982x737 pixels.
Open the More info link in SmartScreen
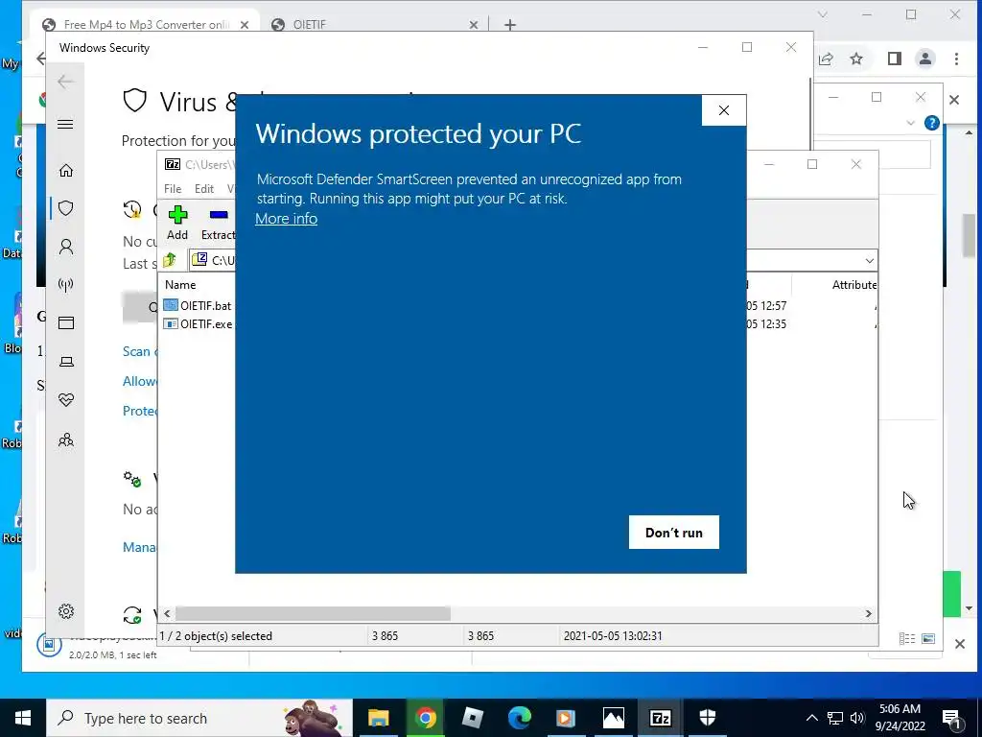(286, 218)
